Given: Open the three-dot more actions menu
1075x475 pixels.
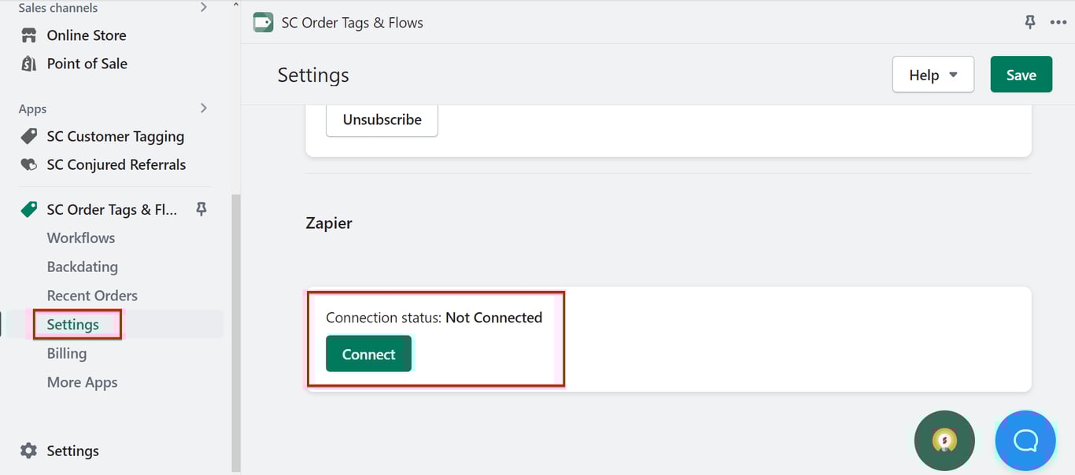Looking at the screenshot, I should (x=1058, y=22).
